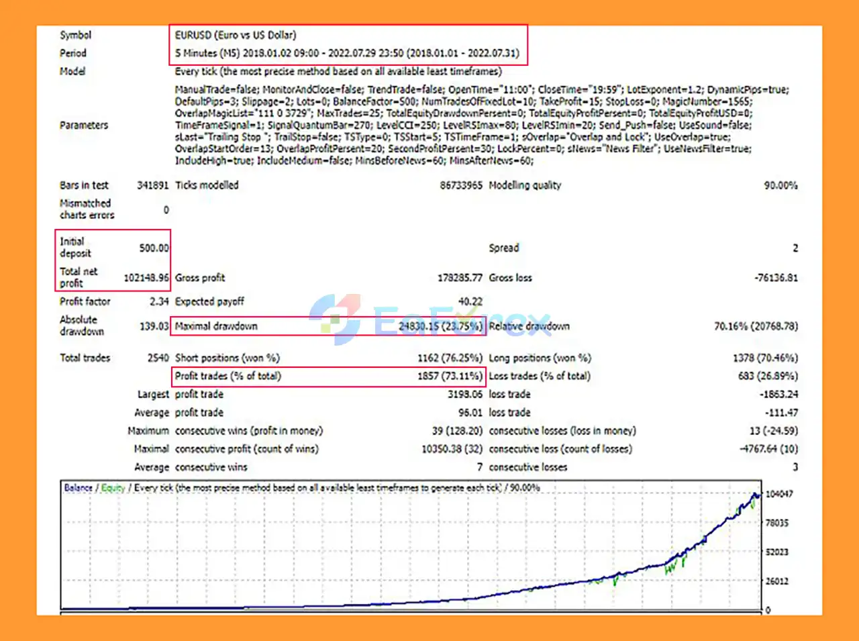Viewport: 859px width, 641px height.
Task: Click the Profit factor value 2.34
Action: tap(159, 302)
